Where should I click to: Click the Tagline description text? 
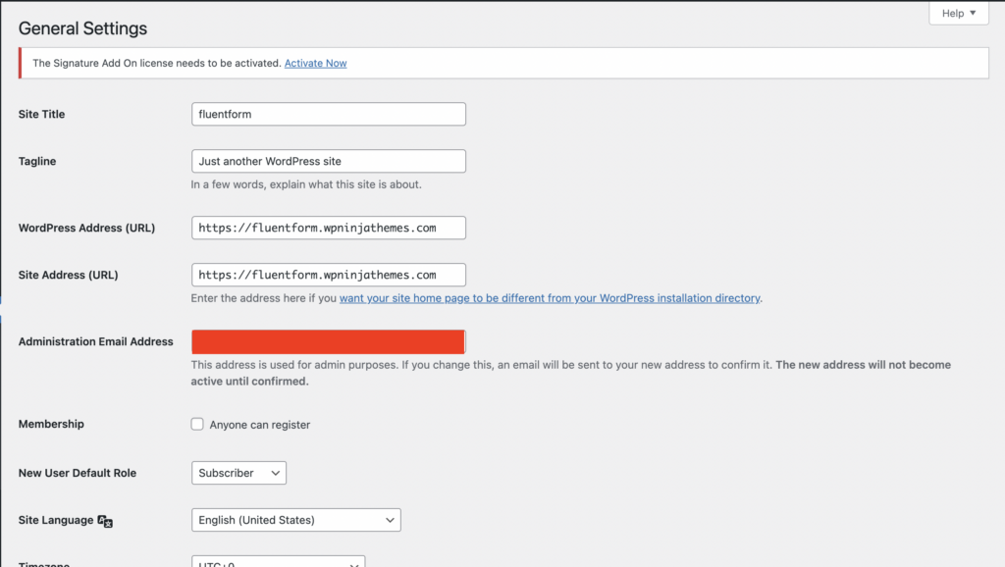[x=306, y=184]
